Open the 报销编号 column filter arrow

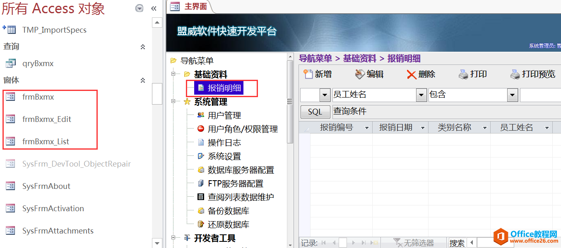366,128
